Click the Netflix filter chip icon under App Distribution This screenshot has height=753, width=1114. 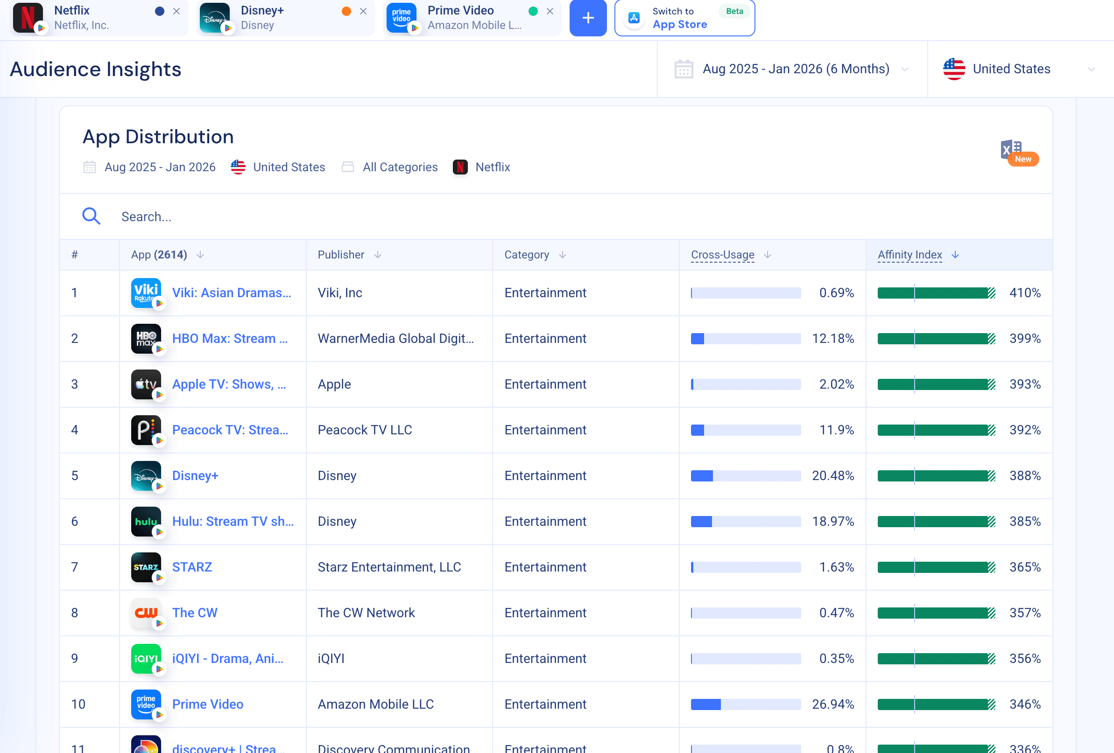pos(460,167)
